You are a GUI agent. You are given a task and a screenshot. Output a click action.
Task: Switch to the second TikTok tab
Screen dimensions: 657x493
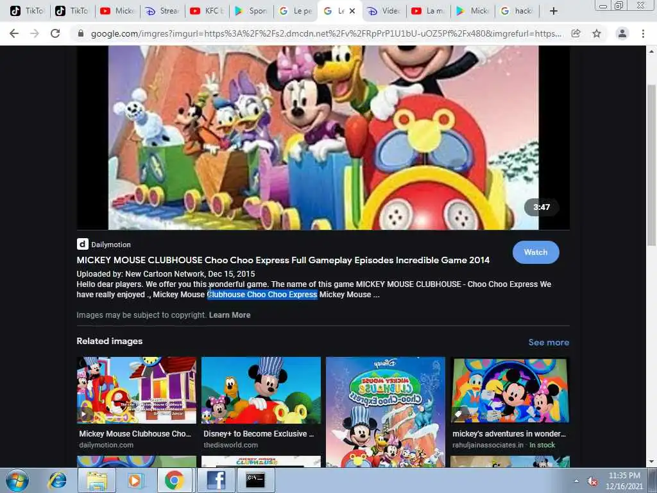pyautogui.click(x=72, y=11)
